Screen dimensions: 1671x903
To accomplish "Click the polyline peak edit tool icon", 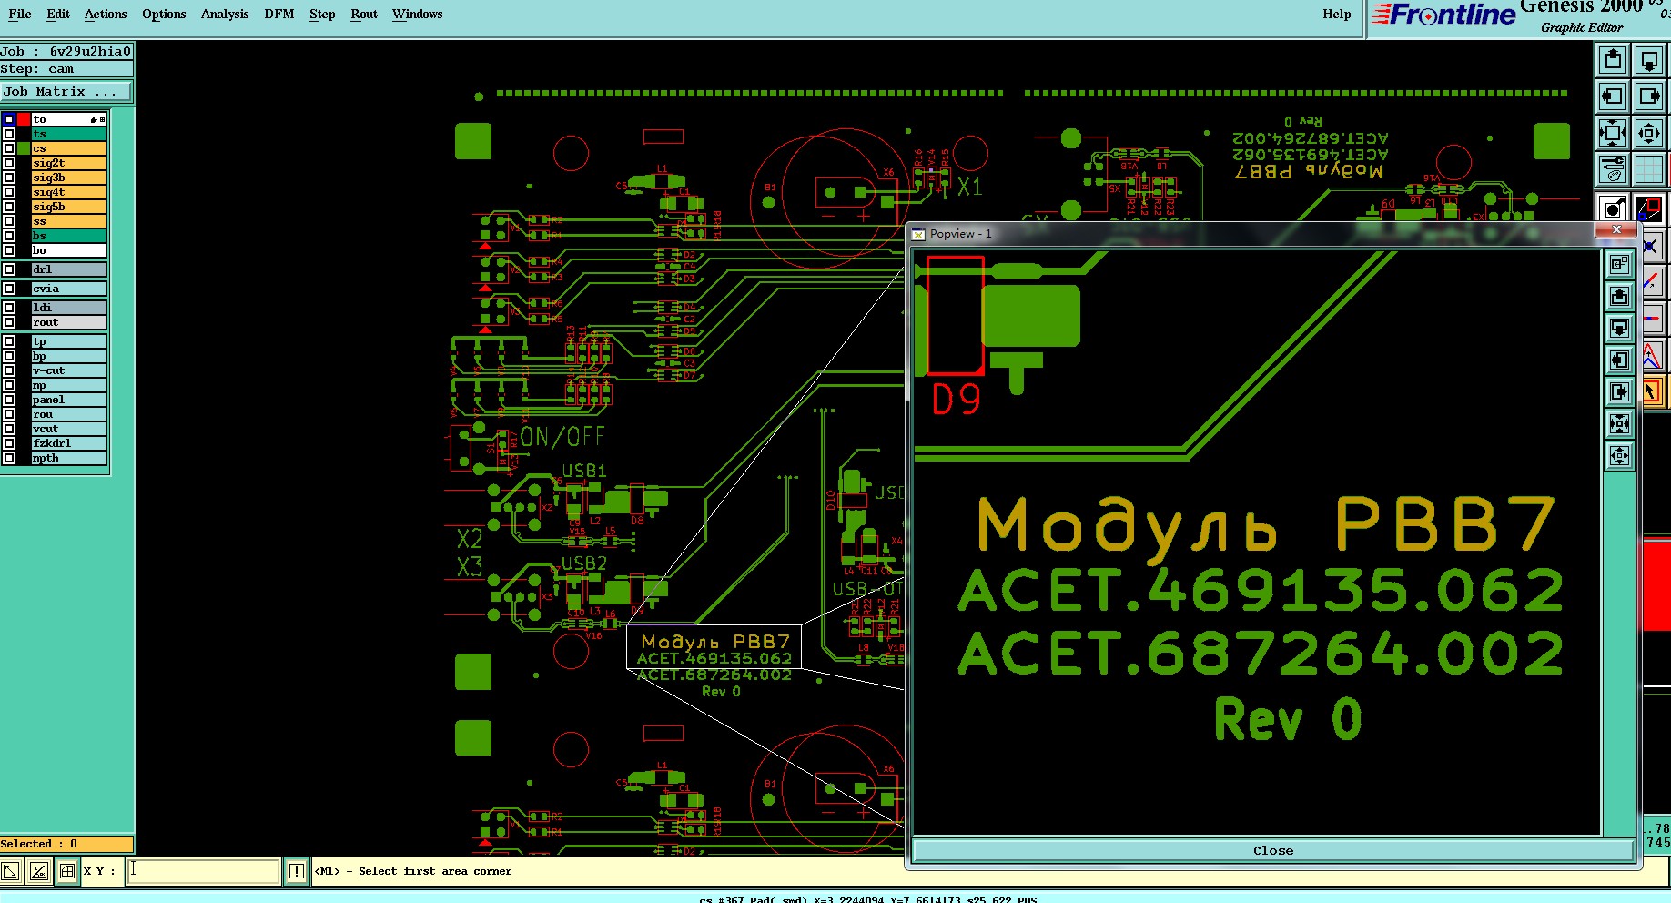I will tap(1652, 355).
